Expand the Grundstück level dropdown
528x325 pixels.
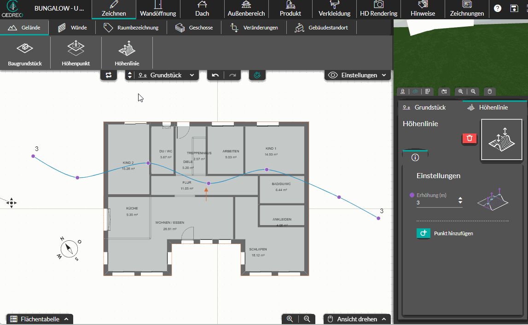point(166,75)
